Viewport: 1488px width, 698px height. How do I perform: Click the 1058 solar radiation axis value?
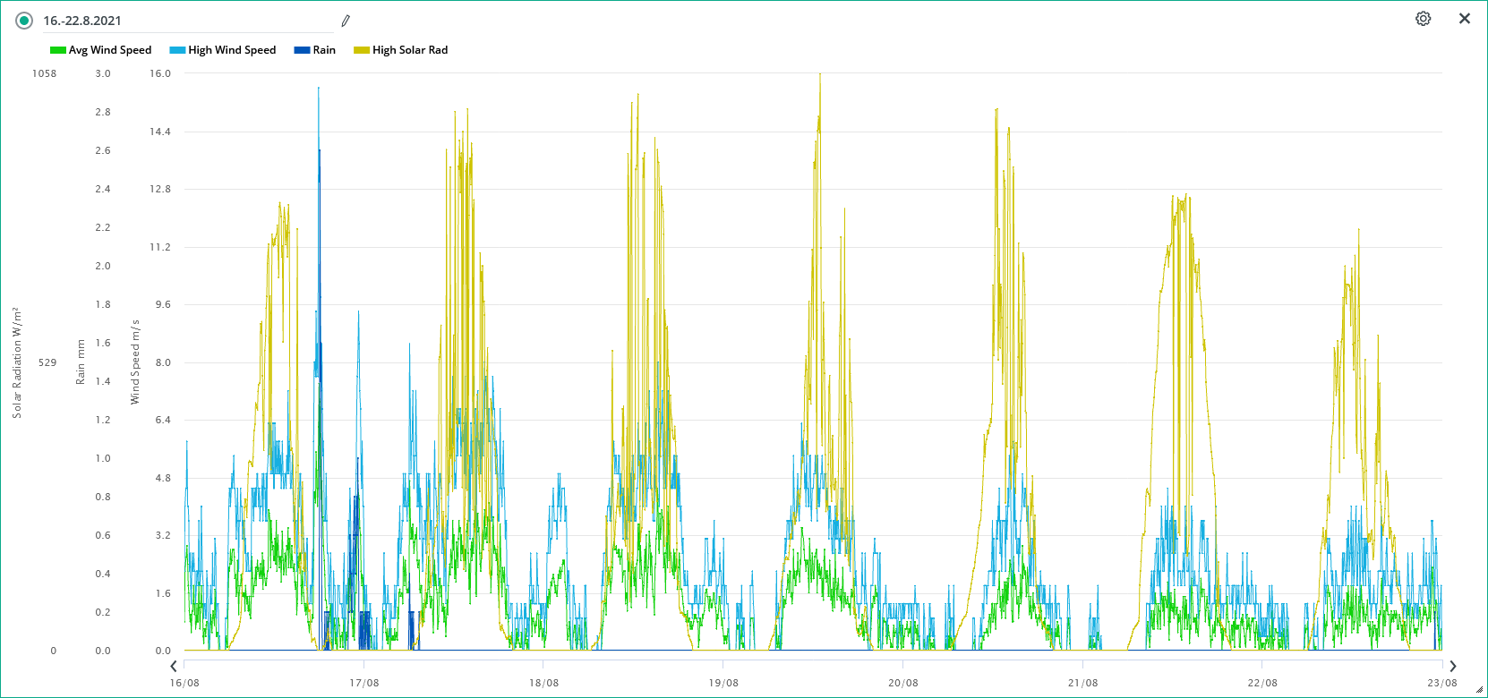tap(44, 73)
